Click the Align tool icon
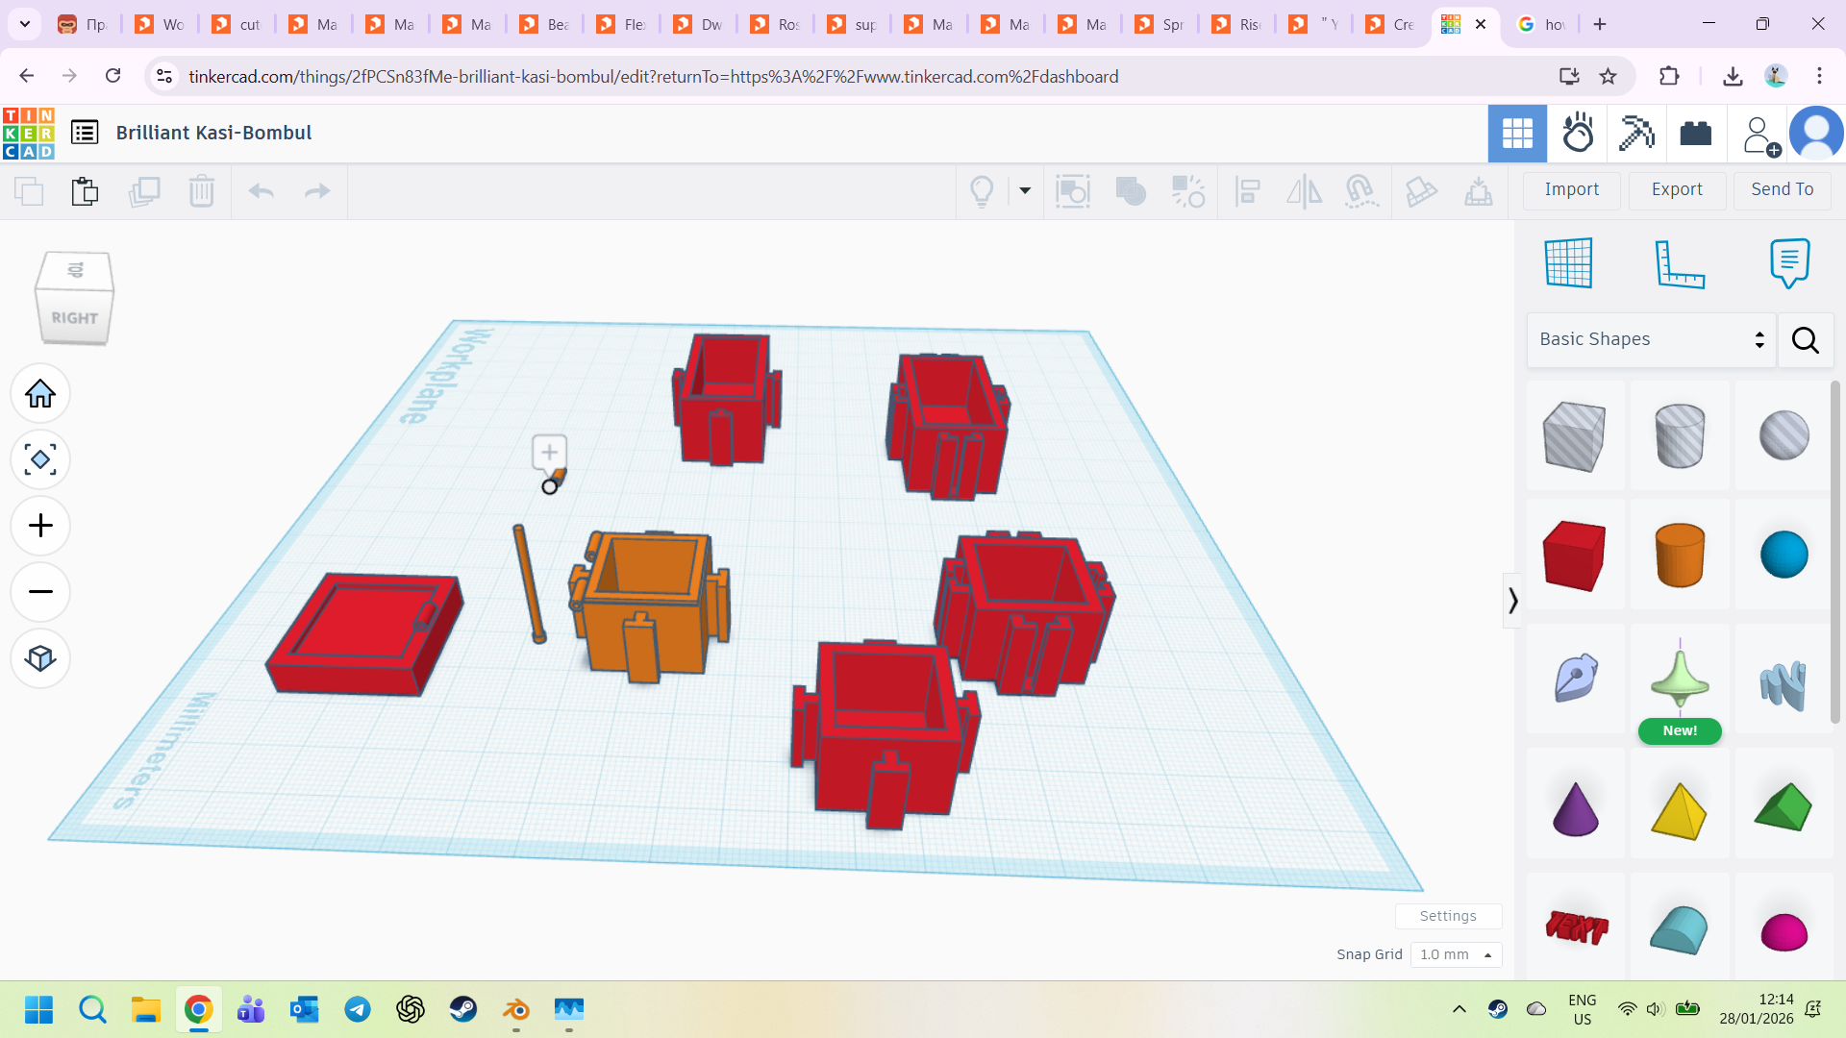Image resolution: width=1846 pixels, height=1038 pixels. (1248, 191)
